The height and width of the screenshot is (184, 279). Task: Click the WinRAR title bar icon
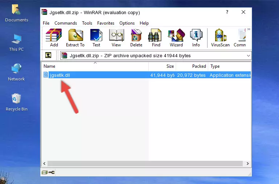pos(44,12)
